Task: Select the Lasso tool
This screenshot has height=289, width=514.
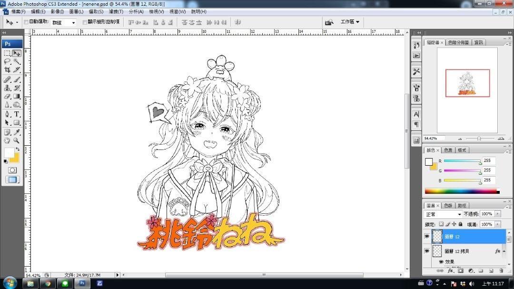Action: [x=7, y=61]
